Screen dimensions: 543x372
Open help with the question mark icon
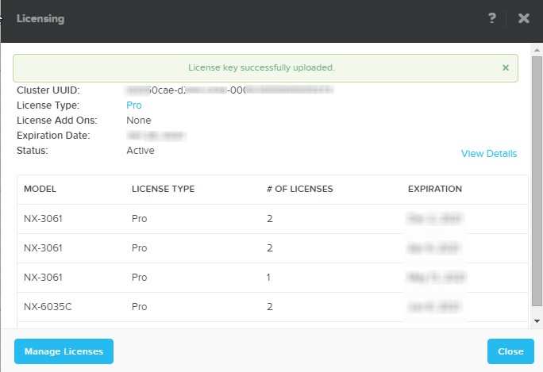[x=492, y=18]
